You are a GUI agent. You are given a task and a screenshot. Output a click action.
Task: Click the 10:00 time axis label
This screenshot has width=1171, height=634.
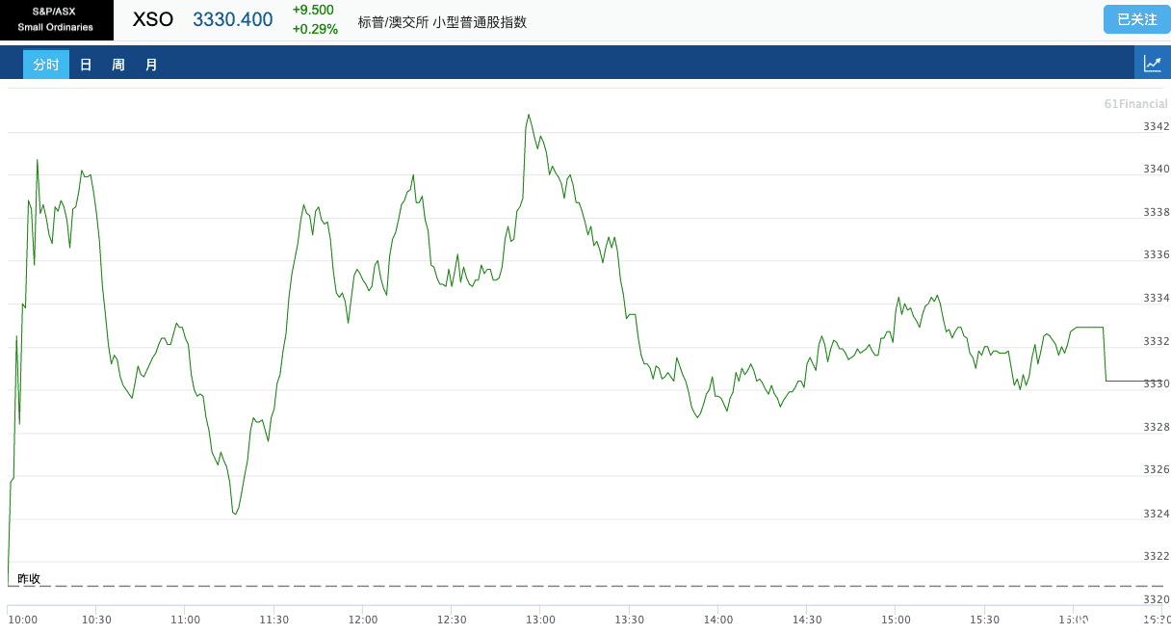[22, 620]
